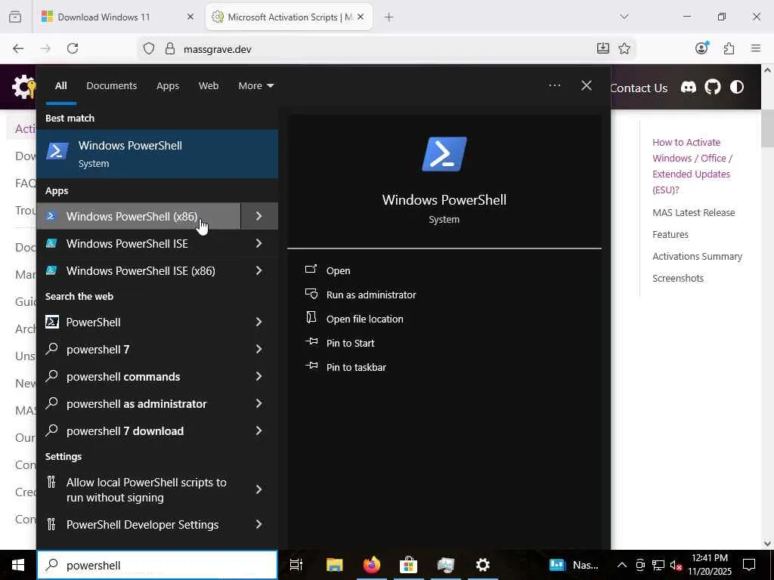Expand Windows PowerShell (x86) options arrow
The image size is (774, 580).
click(x=259, y=216)
